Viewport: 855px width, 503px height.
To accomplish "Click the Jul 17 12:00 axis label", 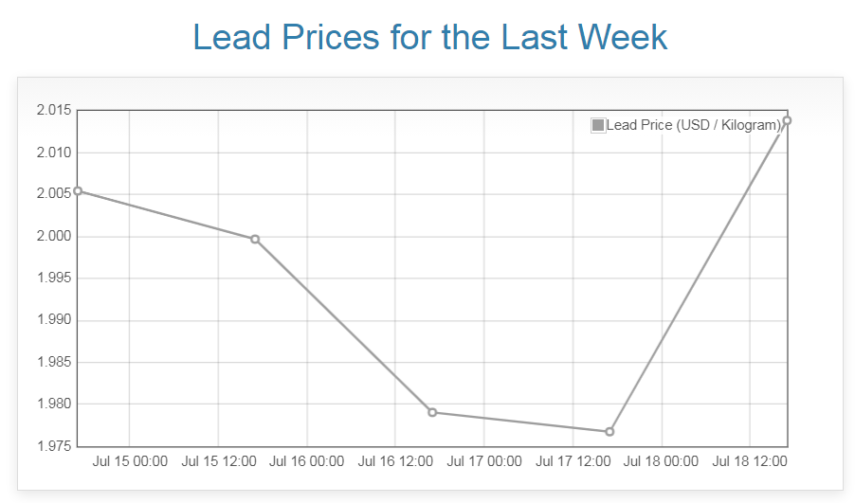I will [x=573, y=461].
